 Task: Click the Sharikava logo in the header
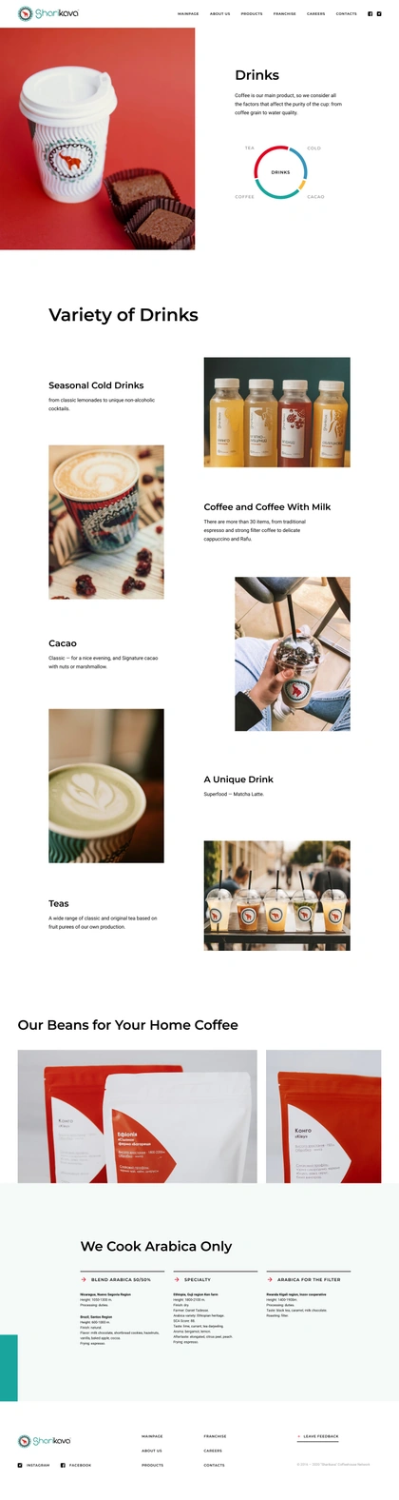pos(48,13)
